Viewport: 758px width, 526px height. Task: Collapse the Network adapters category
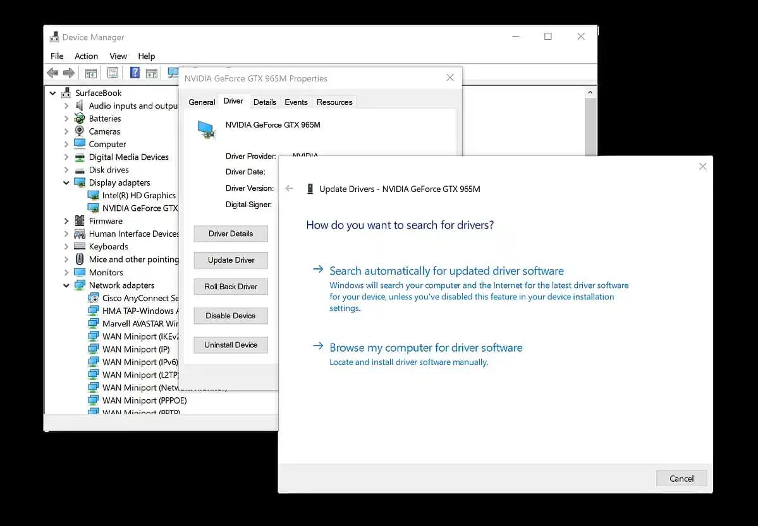click(66, 285)
